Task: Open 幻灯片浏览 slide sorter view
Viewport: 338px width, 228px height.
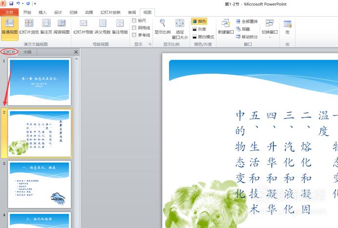Action: 29,26
